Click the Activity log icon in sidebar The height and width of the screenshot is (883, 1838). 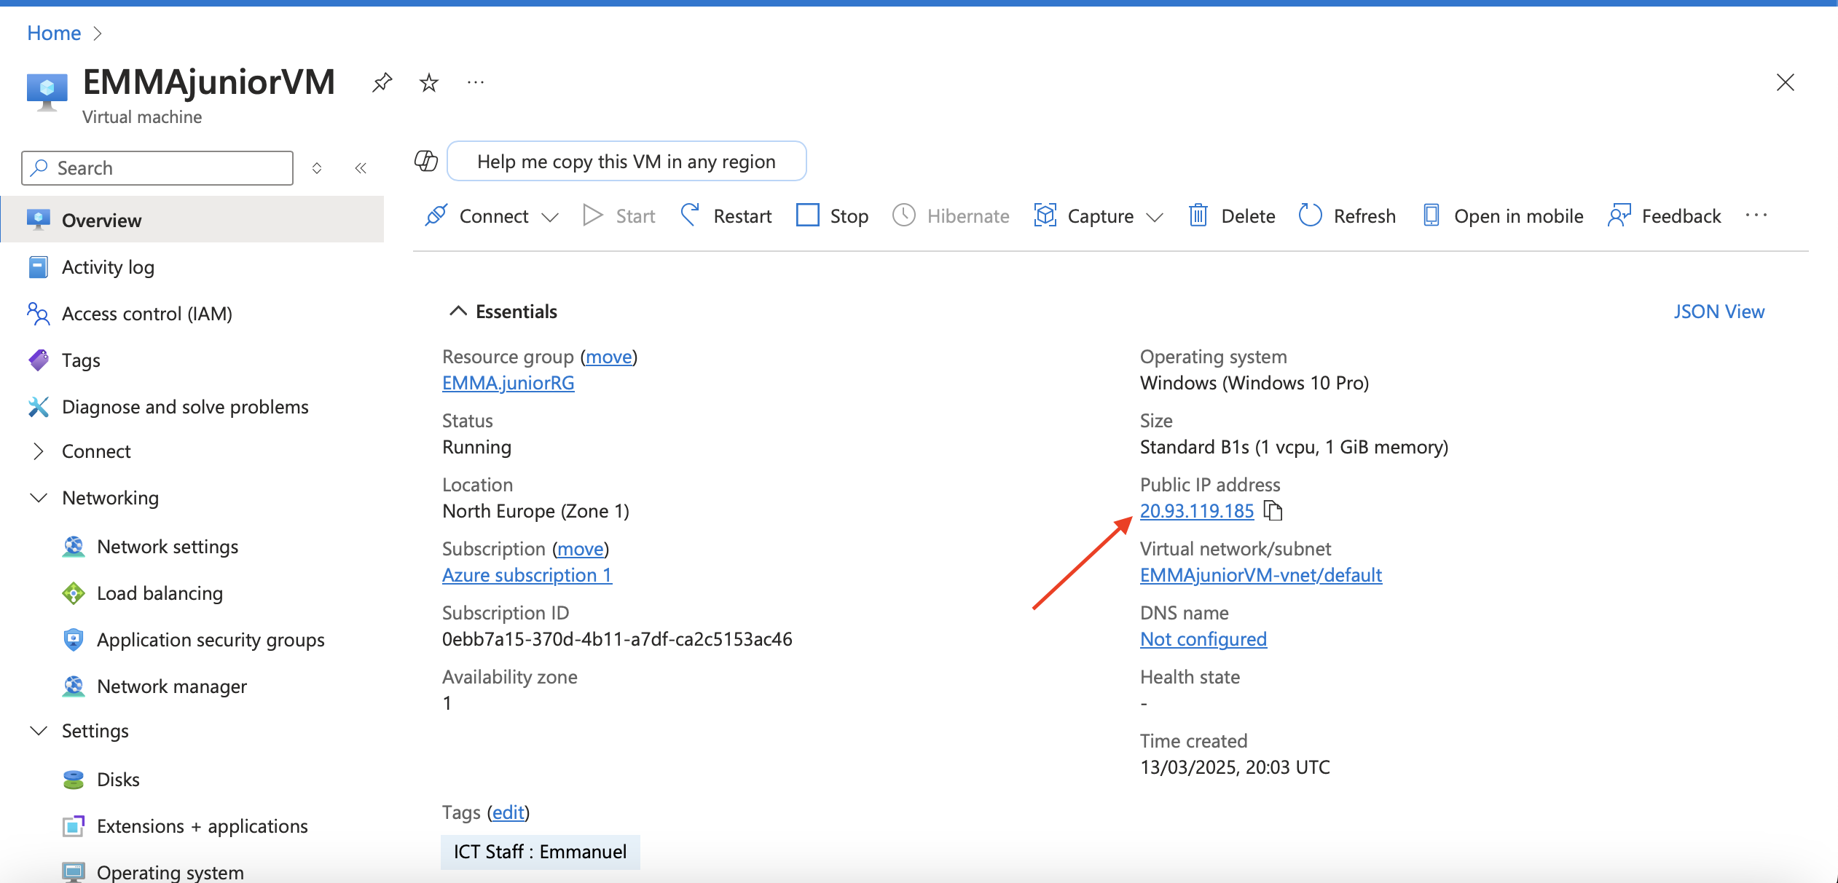click(x=39, y=267)
